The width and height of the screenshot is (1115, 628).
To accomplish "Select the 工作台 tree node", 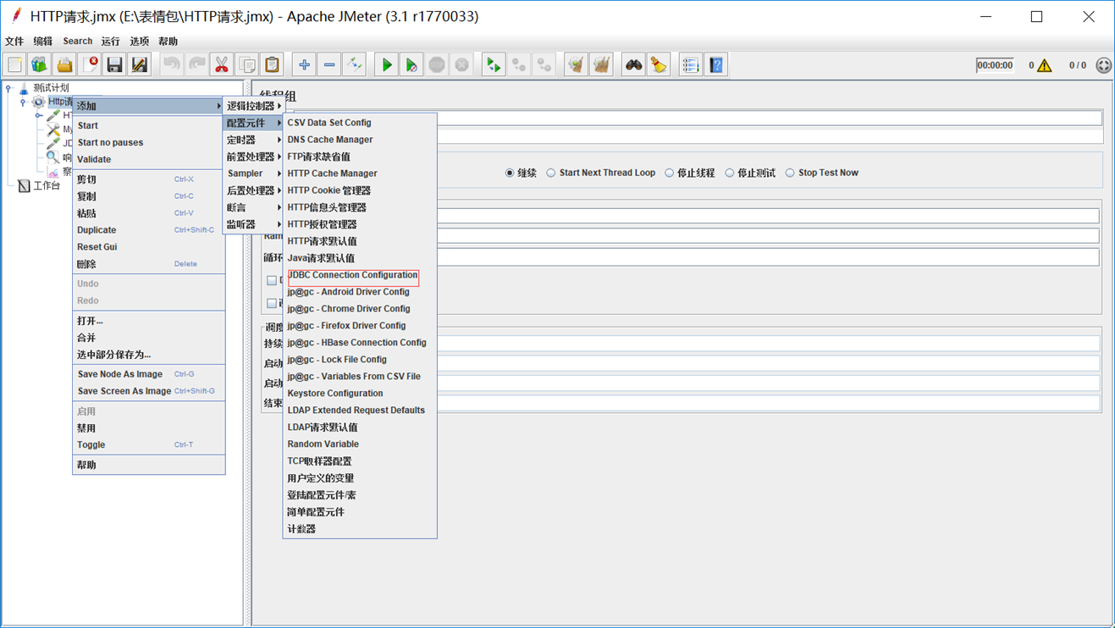I will click(x=47, y=186).
